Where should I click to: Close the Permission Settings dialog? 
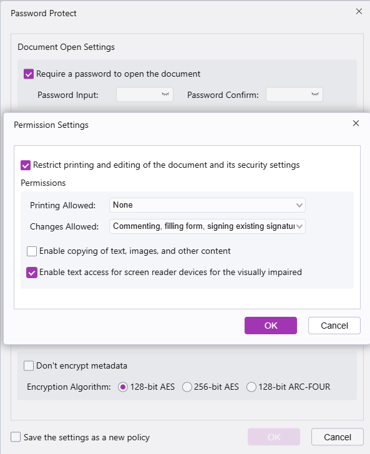point(356,123)
